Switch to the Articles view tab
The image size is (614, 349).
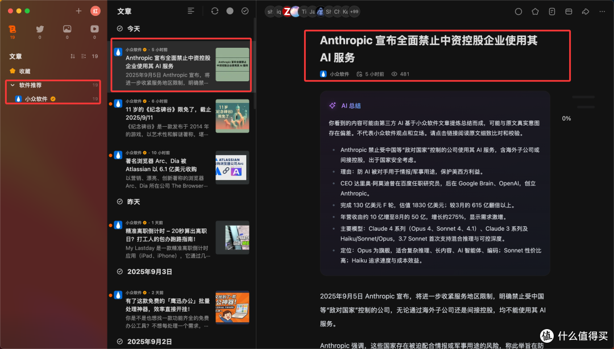[13, 31]
